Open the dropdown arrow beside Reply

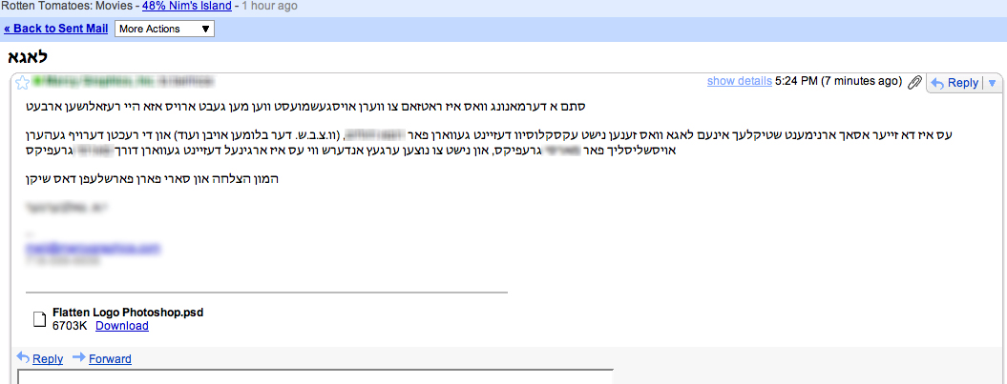point(991,83)
